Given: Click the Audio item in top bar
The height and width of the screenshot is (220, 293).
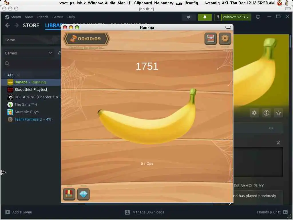Looking at the screenshot, I should (110, 3).
